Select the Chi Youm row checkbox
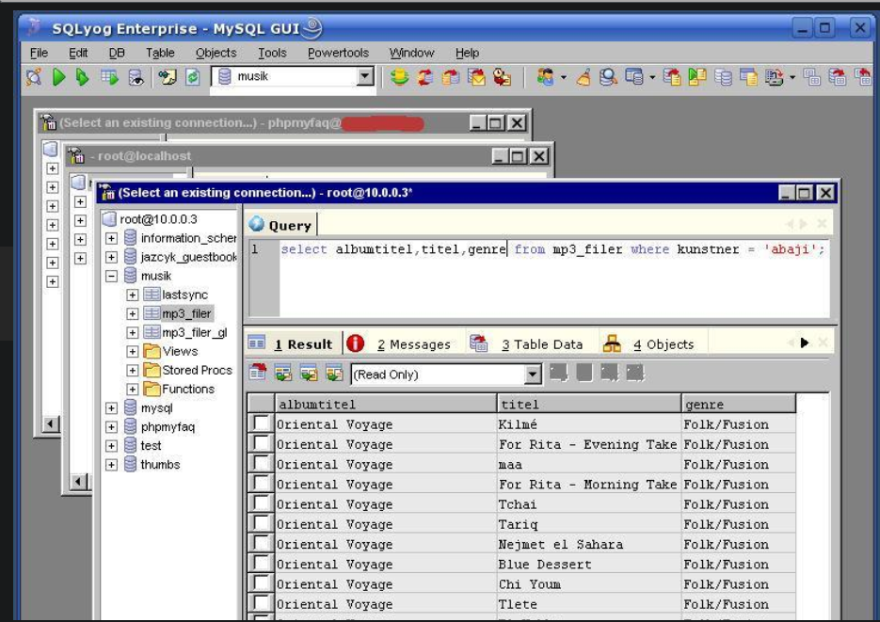Viewport: 880px width, 622px height. click(262, 583)
